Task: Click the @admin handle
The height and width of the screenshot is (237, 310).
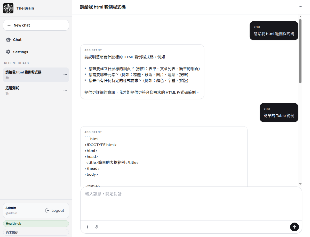Action: point(11,213)
